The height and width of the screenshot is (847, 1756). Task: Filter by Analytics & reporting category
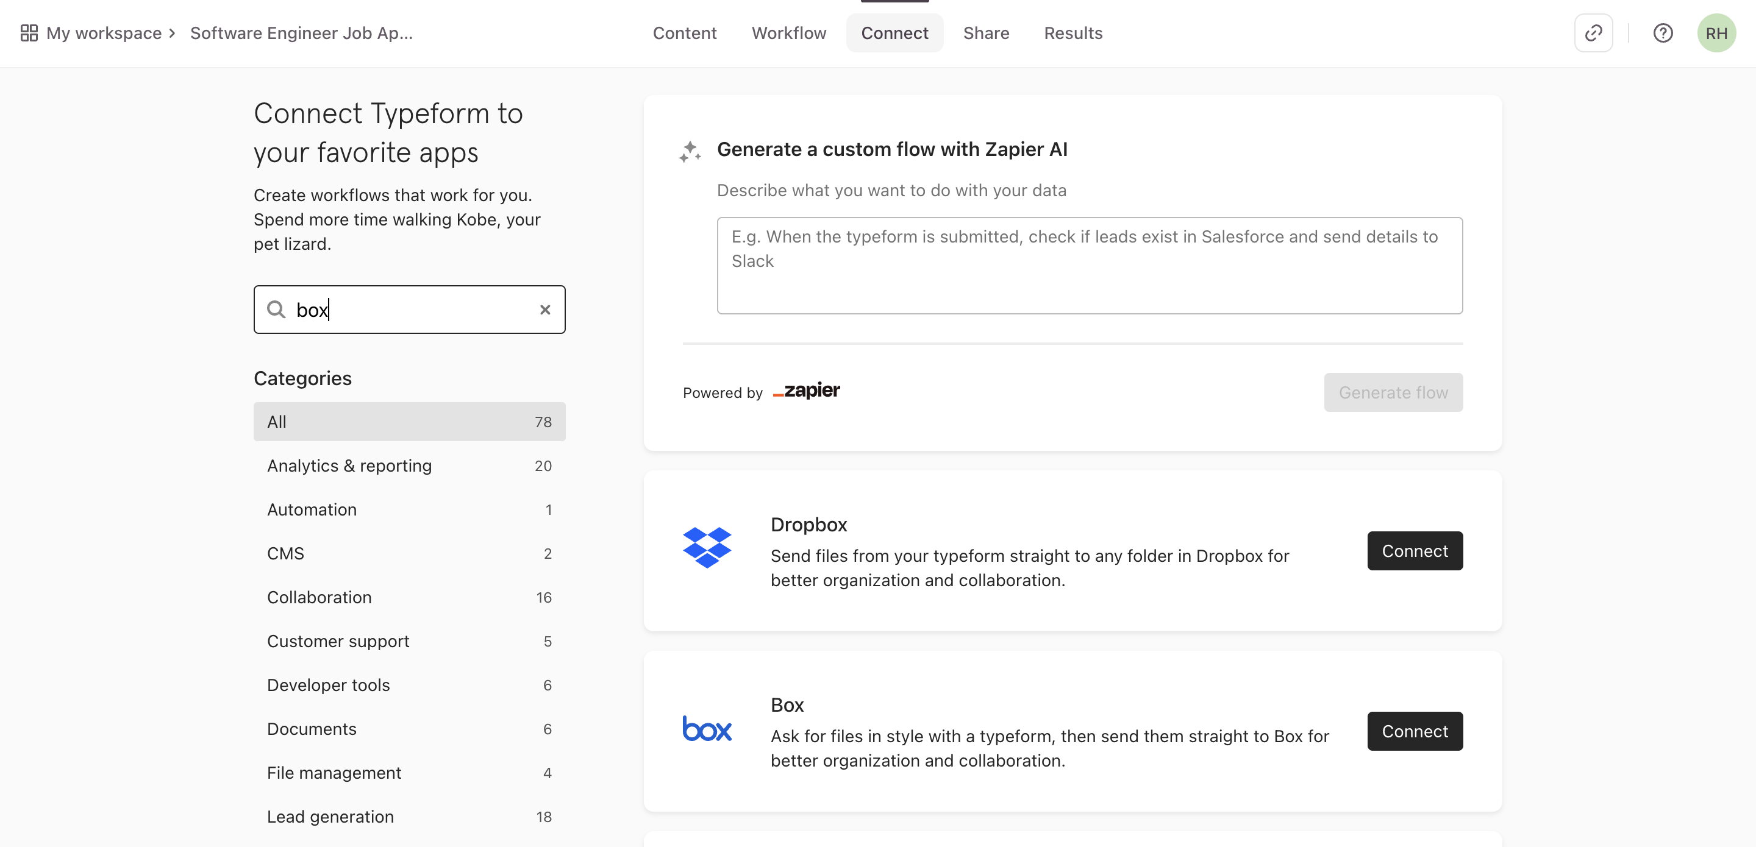point(409,466)
